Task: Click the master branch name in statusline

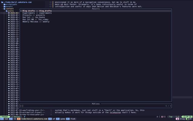Action: [17, 117]
